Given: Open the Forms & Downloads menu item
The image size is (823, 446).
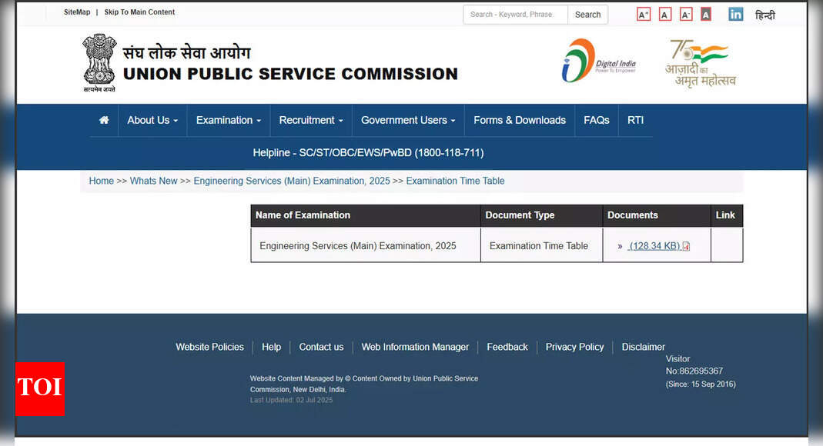Looking at the screenshot, I should 519,121.
